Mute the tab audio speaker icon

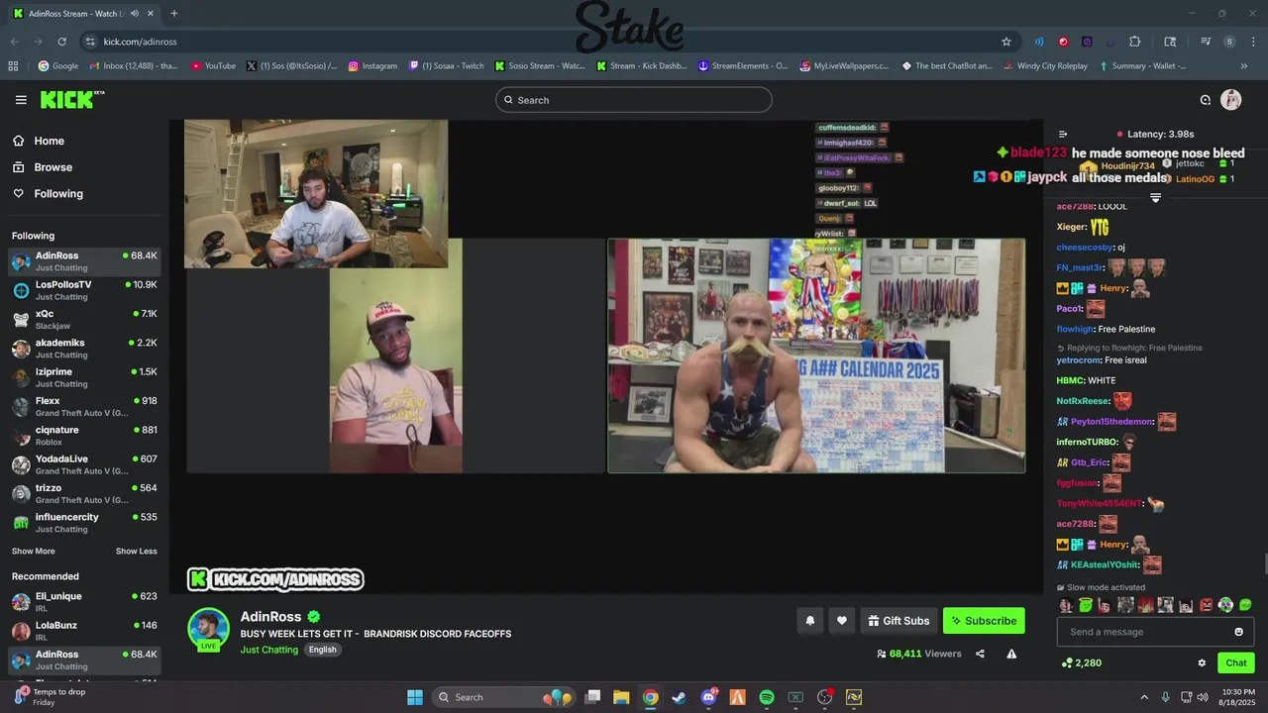click(133, 14)
